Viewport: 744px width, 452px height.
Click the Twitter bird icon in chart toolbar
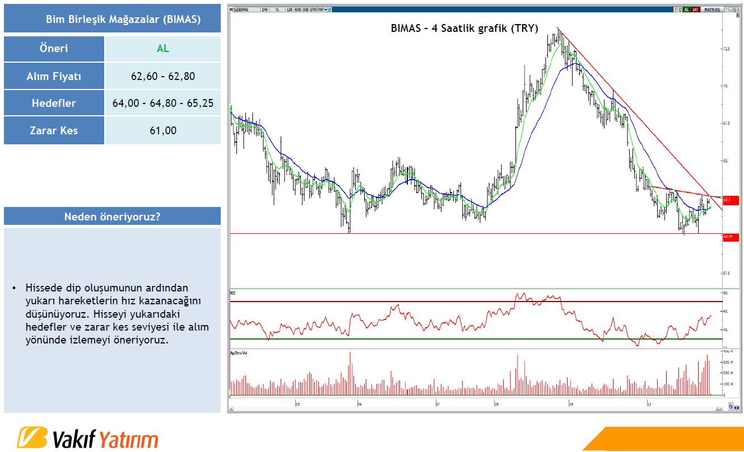pyautogui.click(x=329, y=10)
